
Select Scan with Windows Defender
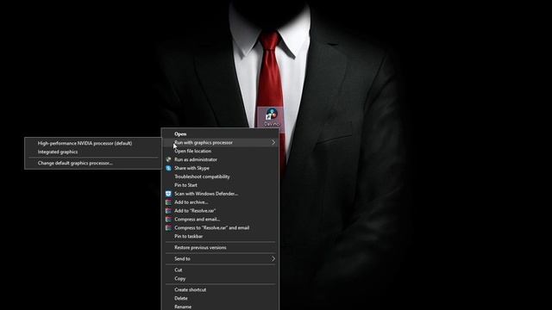(x=221, y=194)
